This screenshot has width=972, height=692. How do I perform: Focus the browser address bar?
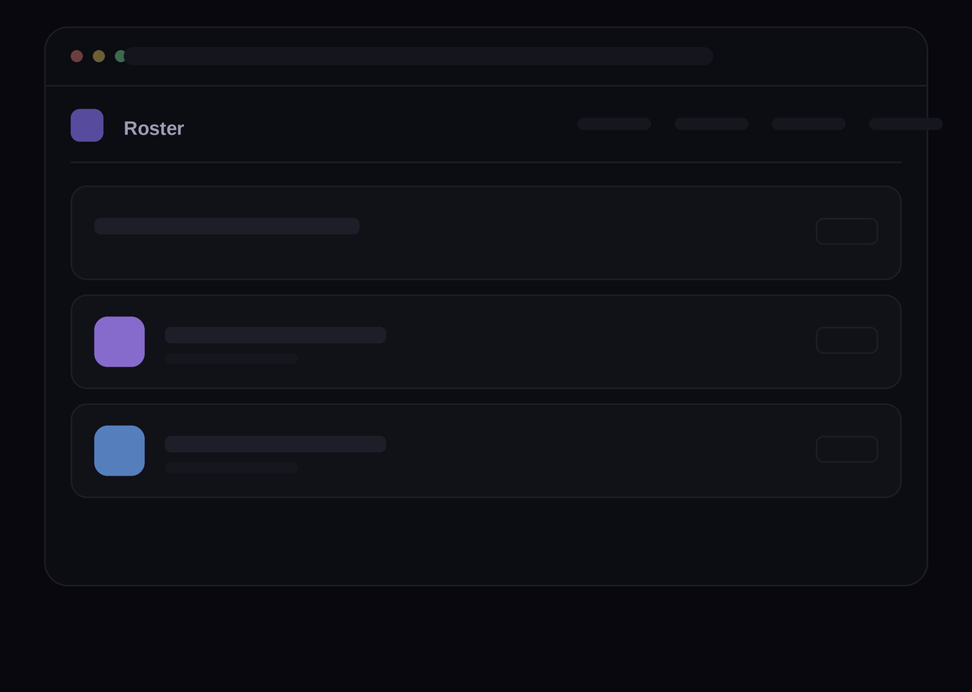tap(418, 56)
